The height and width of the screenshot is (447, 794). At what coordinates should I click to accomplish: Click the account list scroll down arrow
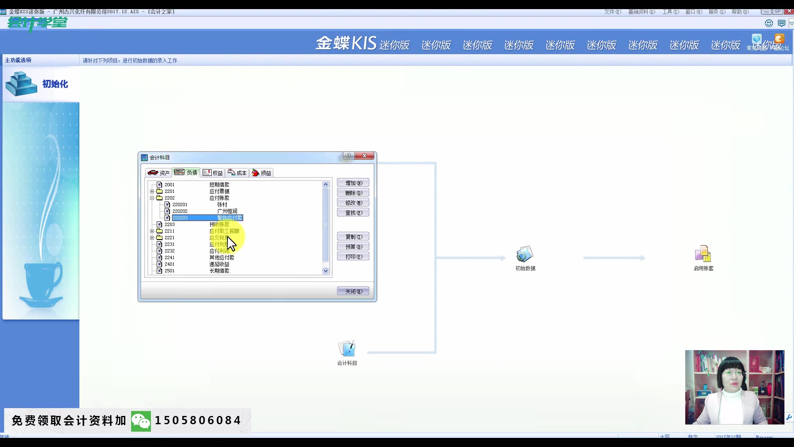[325, 271]
